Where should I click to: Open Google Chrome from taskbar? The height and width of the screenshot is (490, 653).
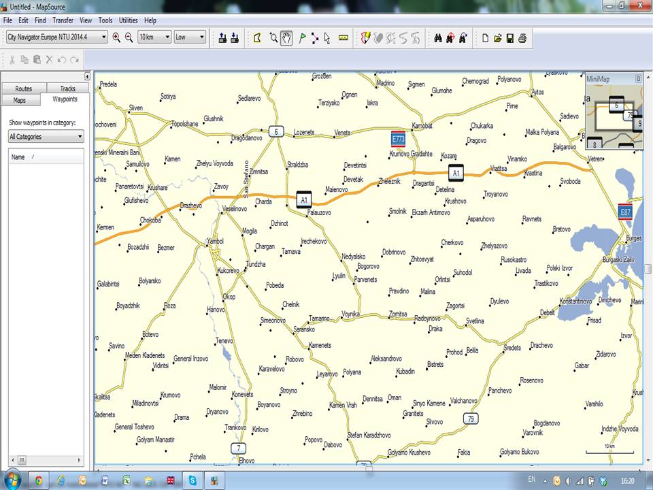(38, 481)
